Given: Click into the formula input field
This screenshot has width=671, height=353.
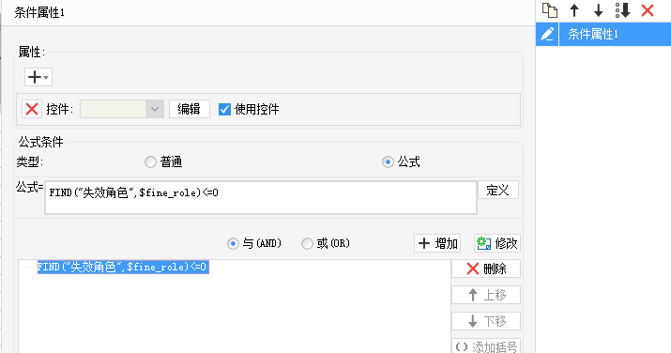Looking at the screenshot, I should click(x=261, y=198).
